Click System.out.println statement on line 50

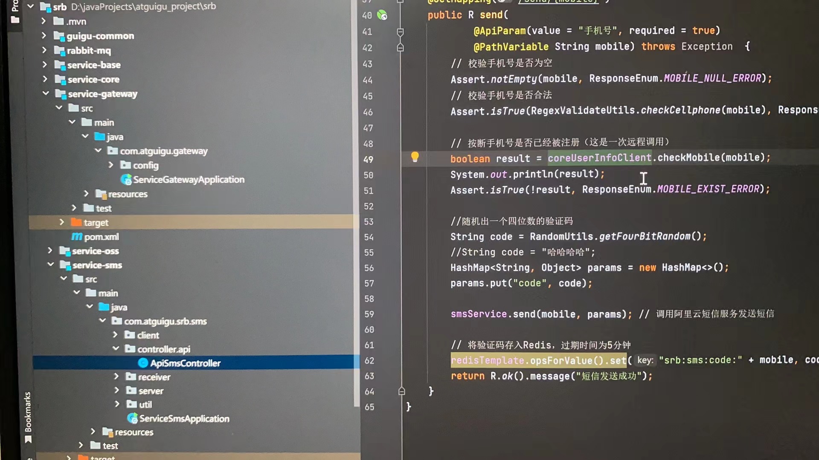pyautogui.click(x=528, y=175)
